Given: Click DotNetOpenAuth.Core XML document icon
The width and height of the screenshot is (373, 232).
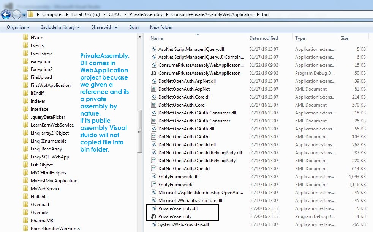Looking at the screenshot, I should tap(154, 105).
